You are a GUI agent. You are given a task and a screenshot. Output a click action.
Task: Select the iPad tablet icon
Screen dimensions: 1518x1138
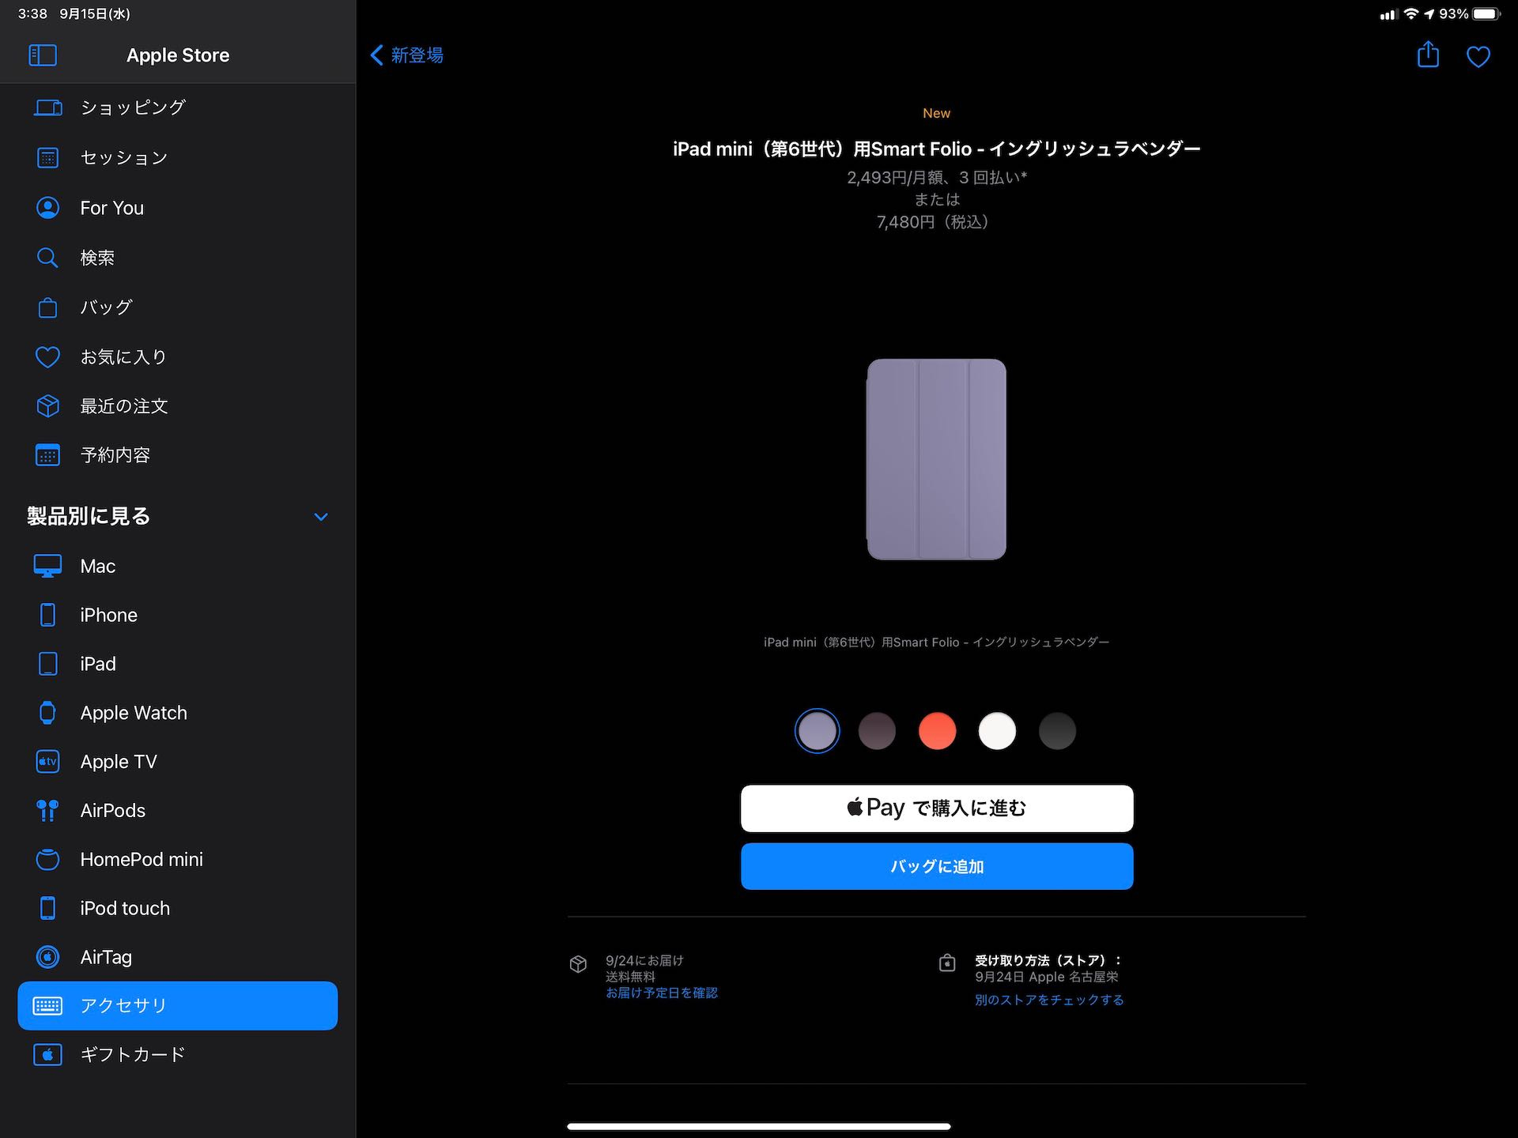pyautogui.click(x=47, y=664)
